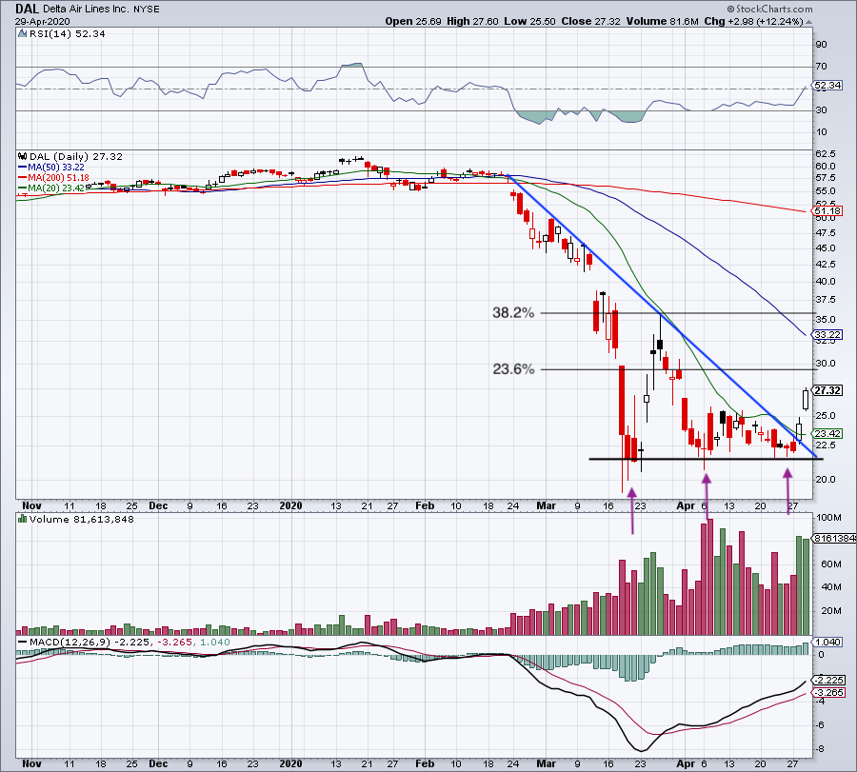The image size is (857, 772).
Task: Click the 100M label on volume axis
Action: pyautogui.click(x=828, y=518)
